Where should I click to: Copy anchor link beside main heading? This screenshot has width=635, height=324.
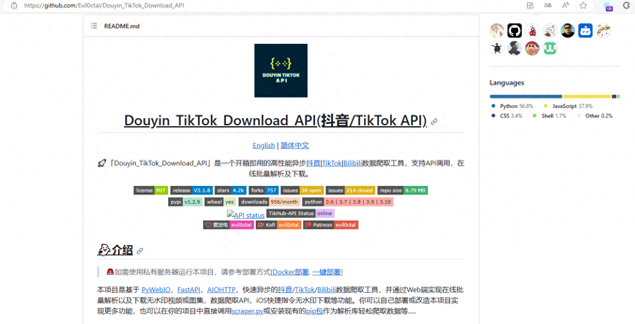point(434,121)
